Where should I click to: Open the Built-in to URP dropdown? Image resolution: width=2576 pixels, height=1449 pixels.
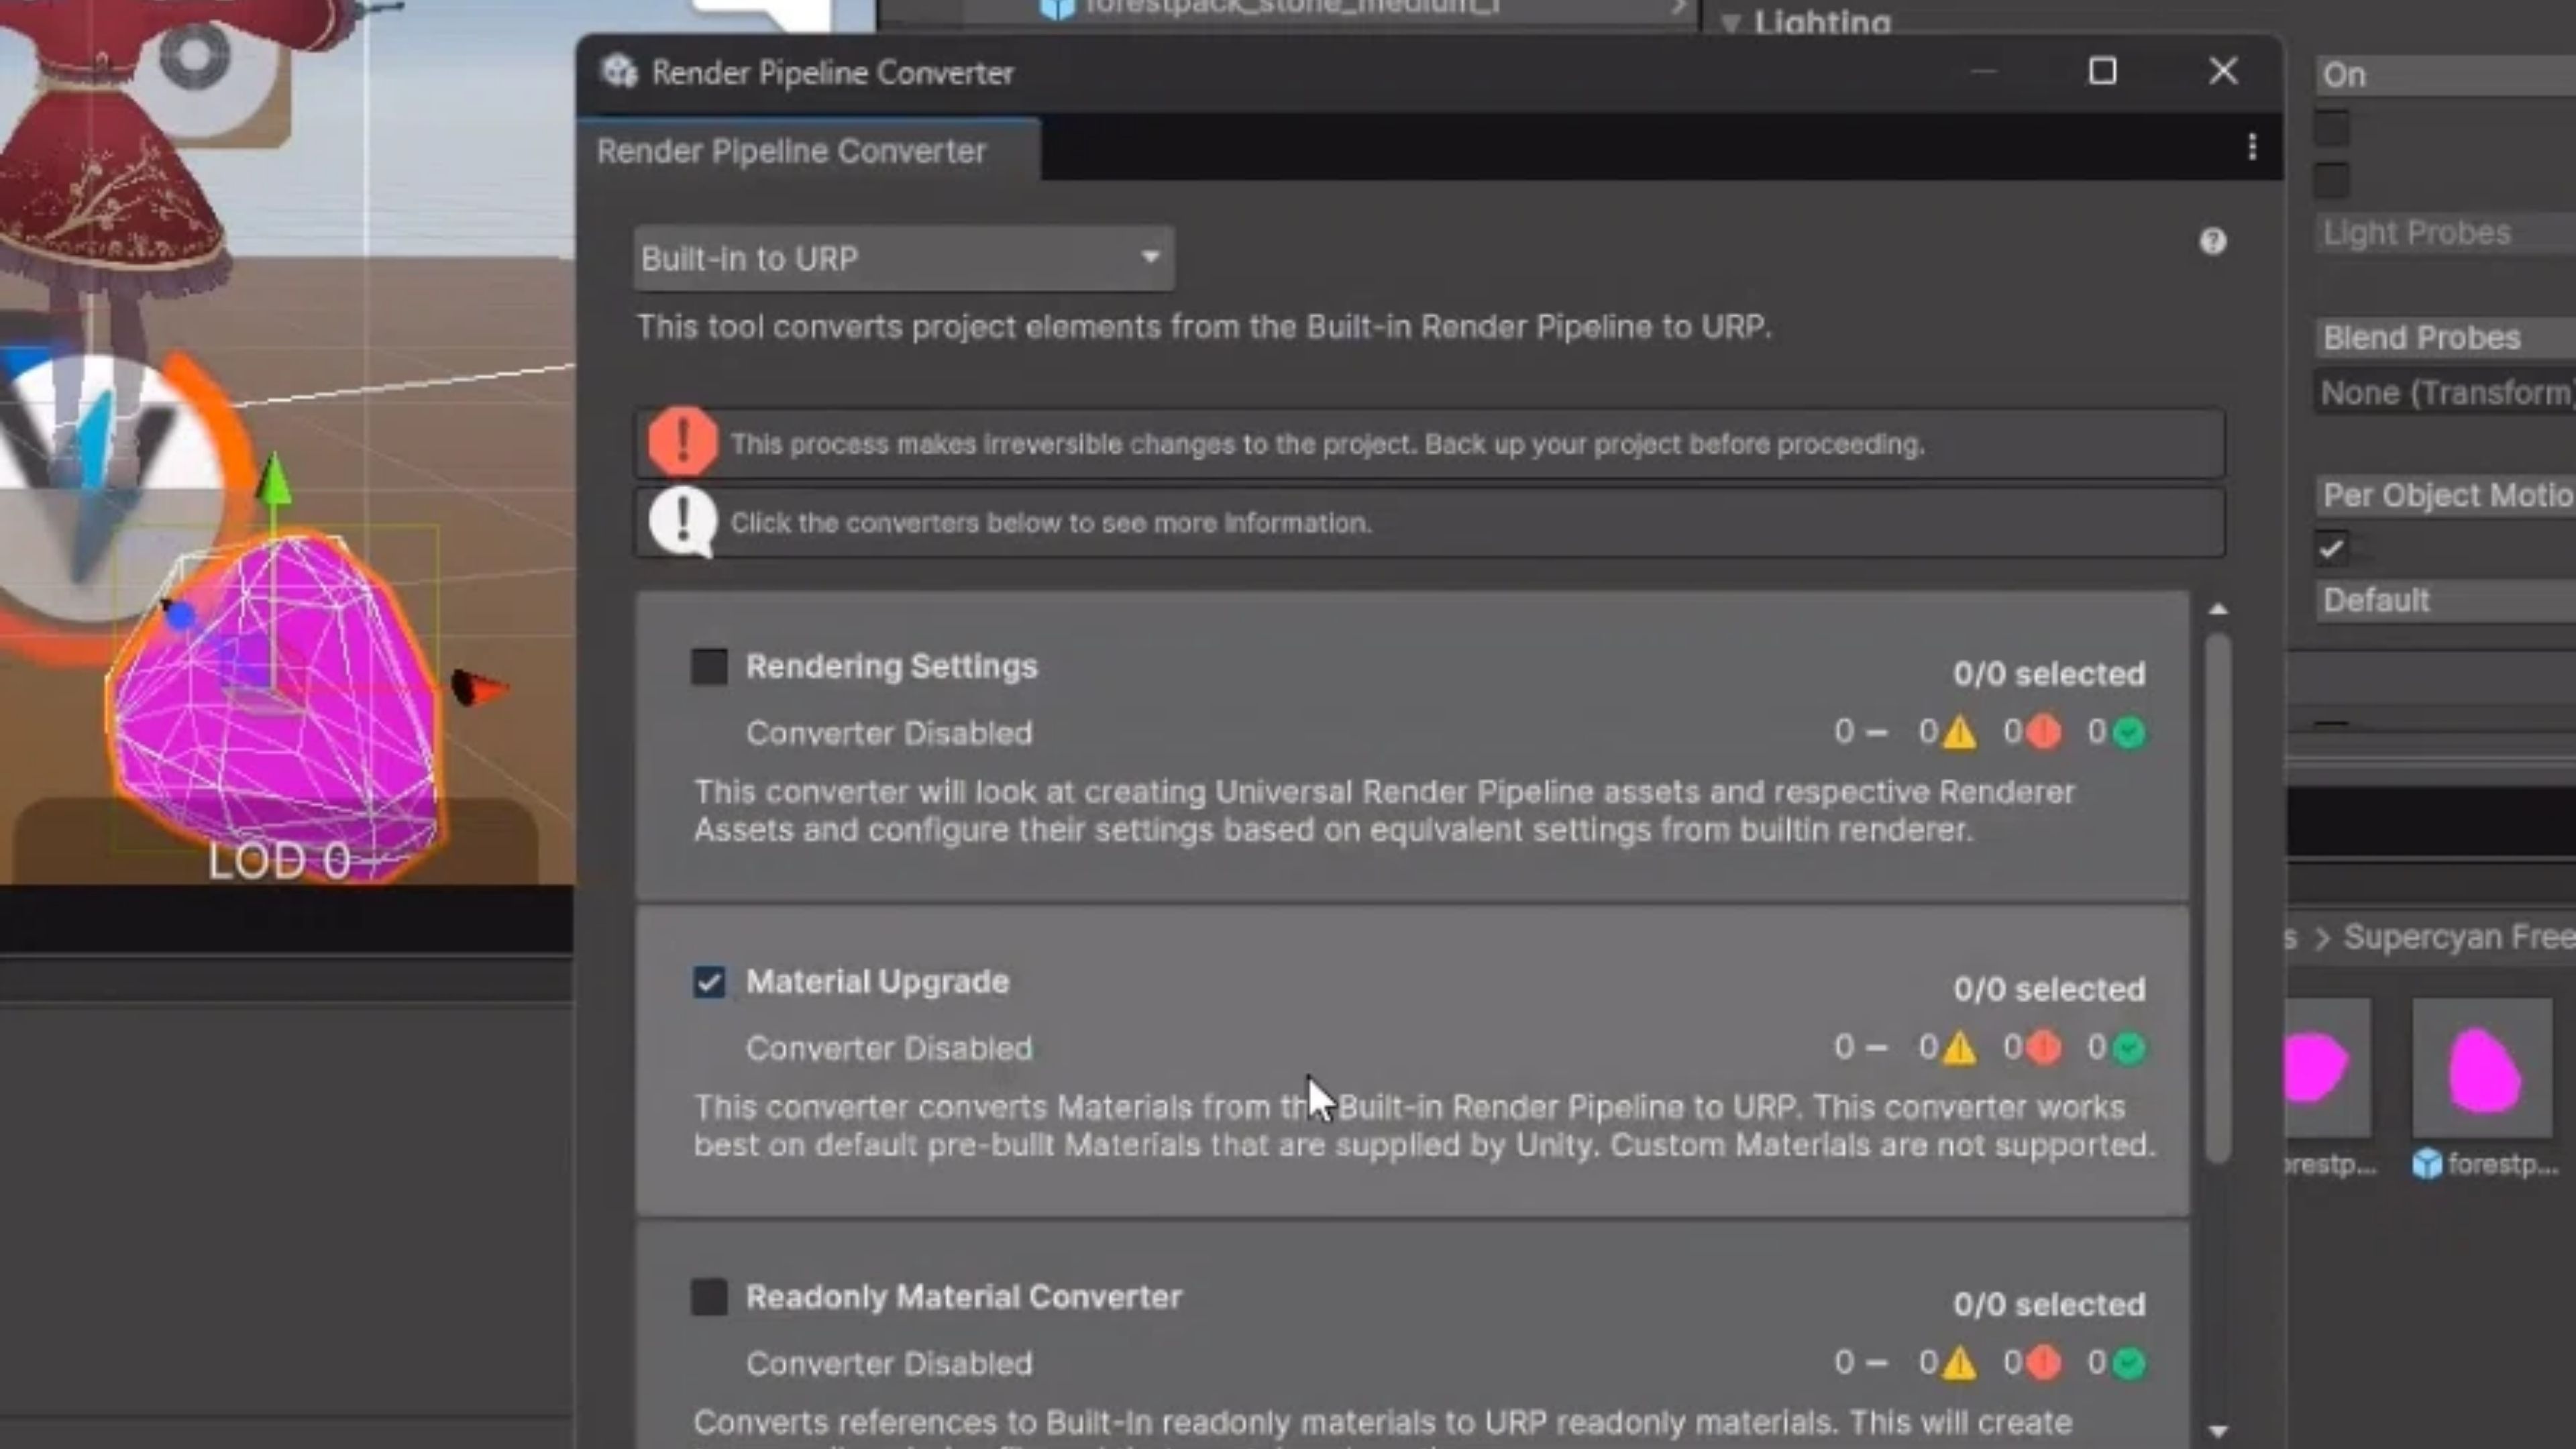(904, 258)
